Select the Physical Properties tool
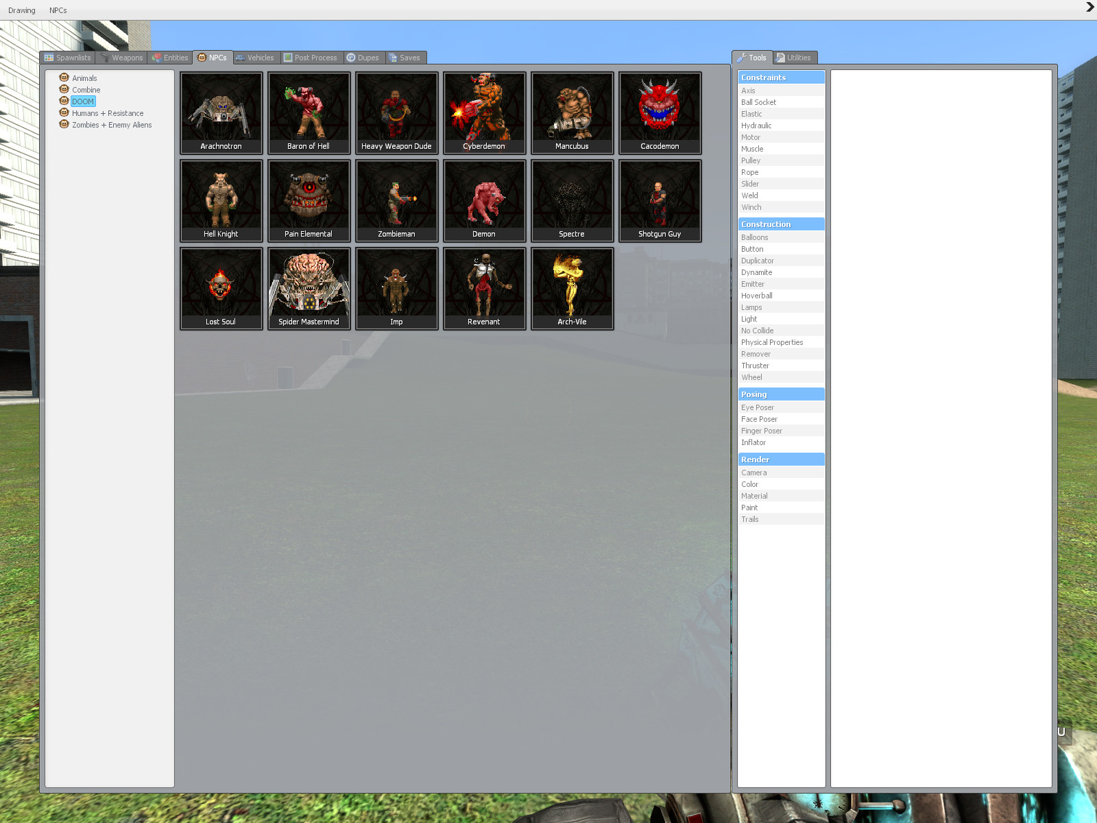 pyautogui.click(x=782, y=342)
